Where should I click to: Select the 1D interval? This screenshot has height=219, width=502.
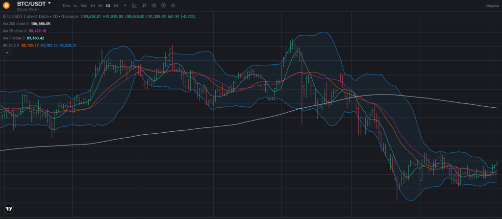pos(108,5)
